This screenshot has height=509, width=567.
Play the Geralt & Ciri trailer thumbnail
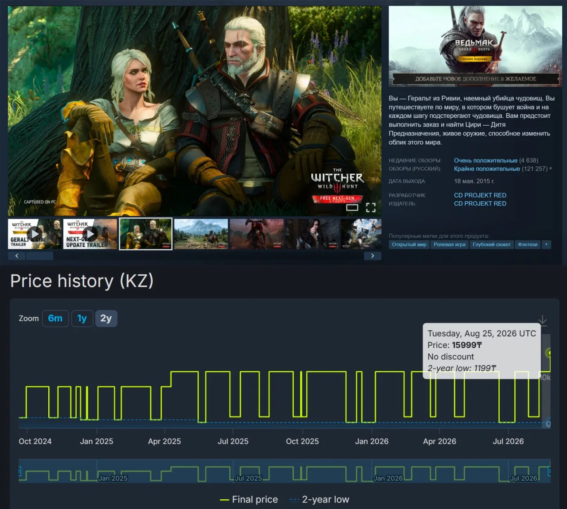pos(35,234)
